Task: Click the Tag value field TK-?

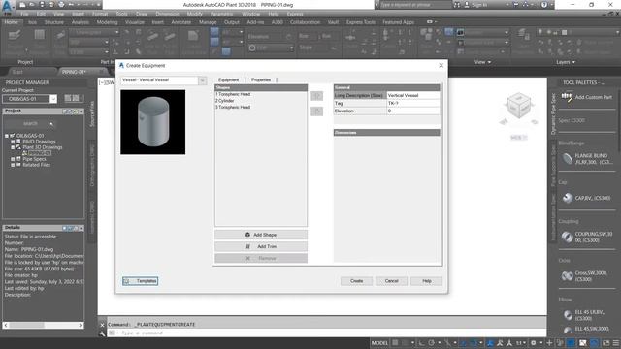Action: tap(413, 103)
